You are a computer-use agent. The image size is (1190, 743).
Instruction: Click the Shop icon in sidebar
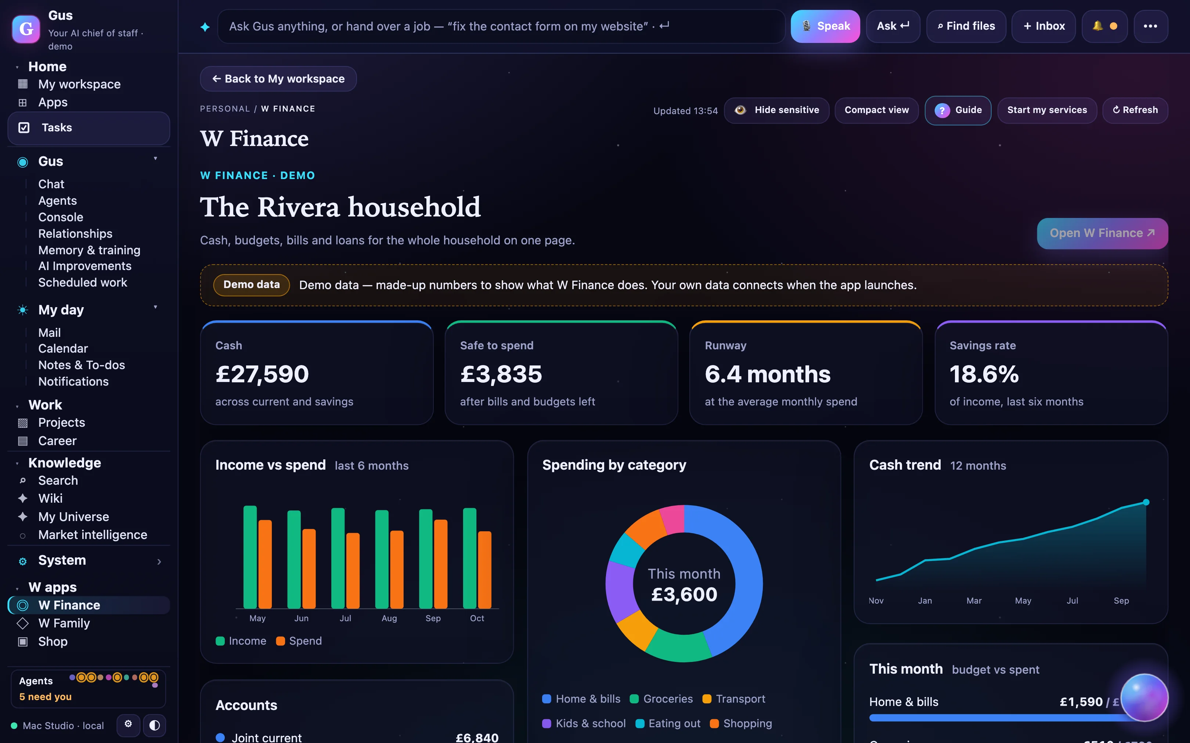point(23,641)
